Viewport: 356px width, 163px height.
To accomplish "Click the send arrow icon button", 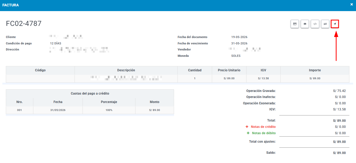I will pyautogui.click(x=335, y=24).
